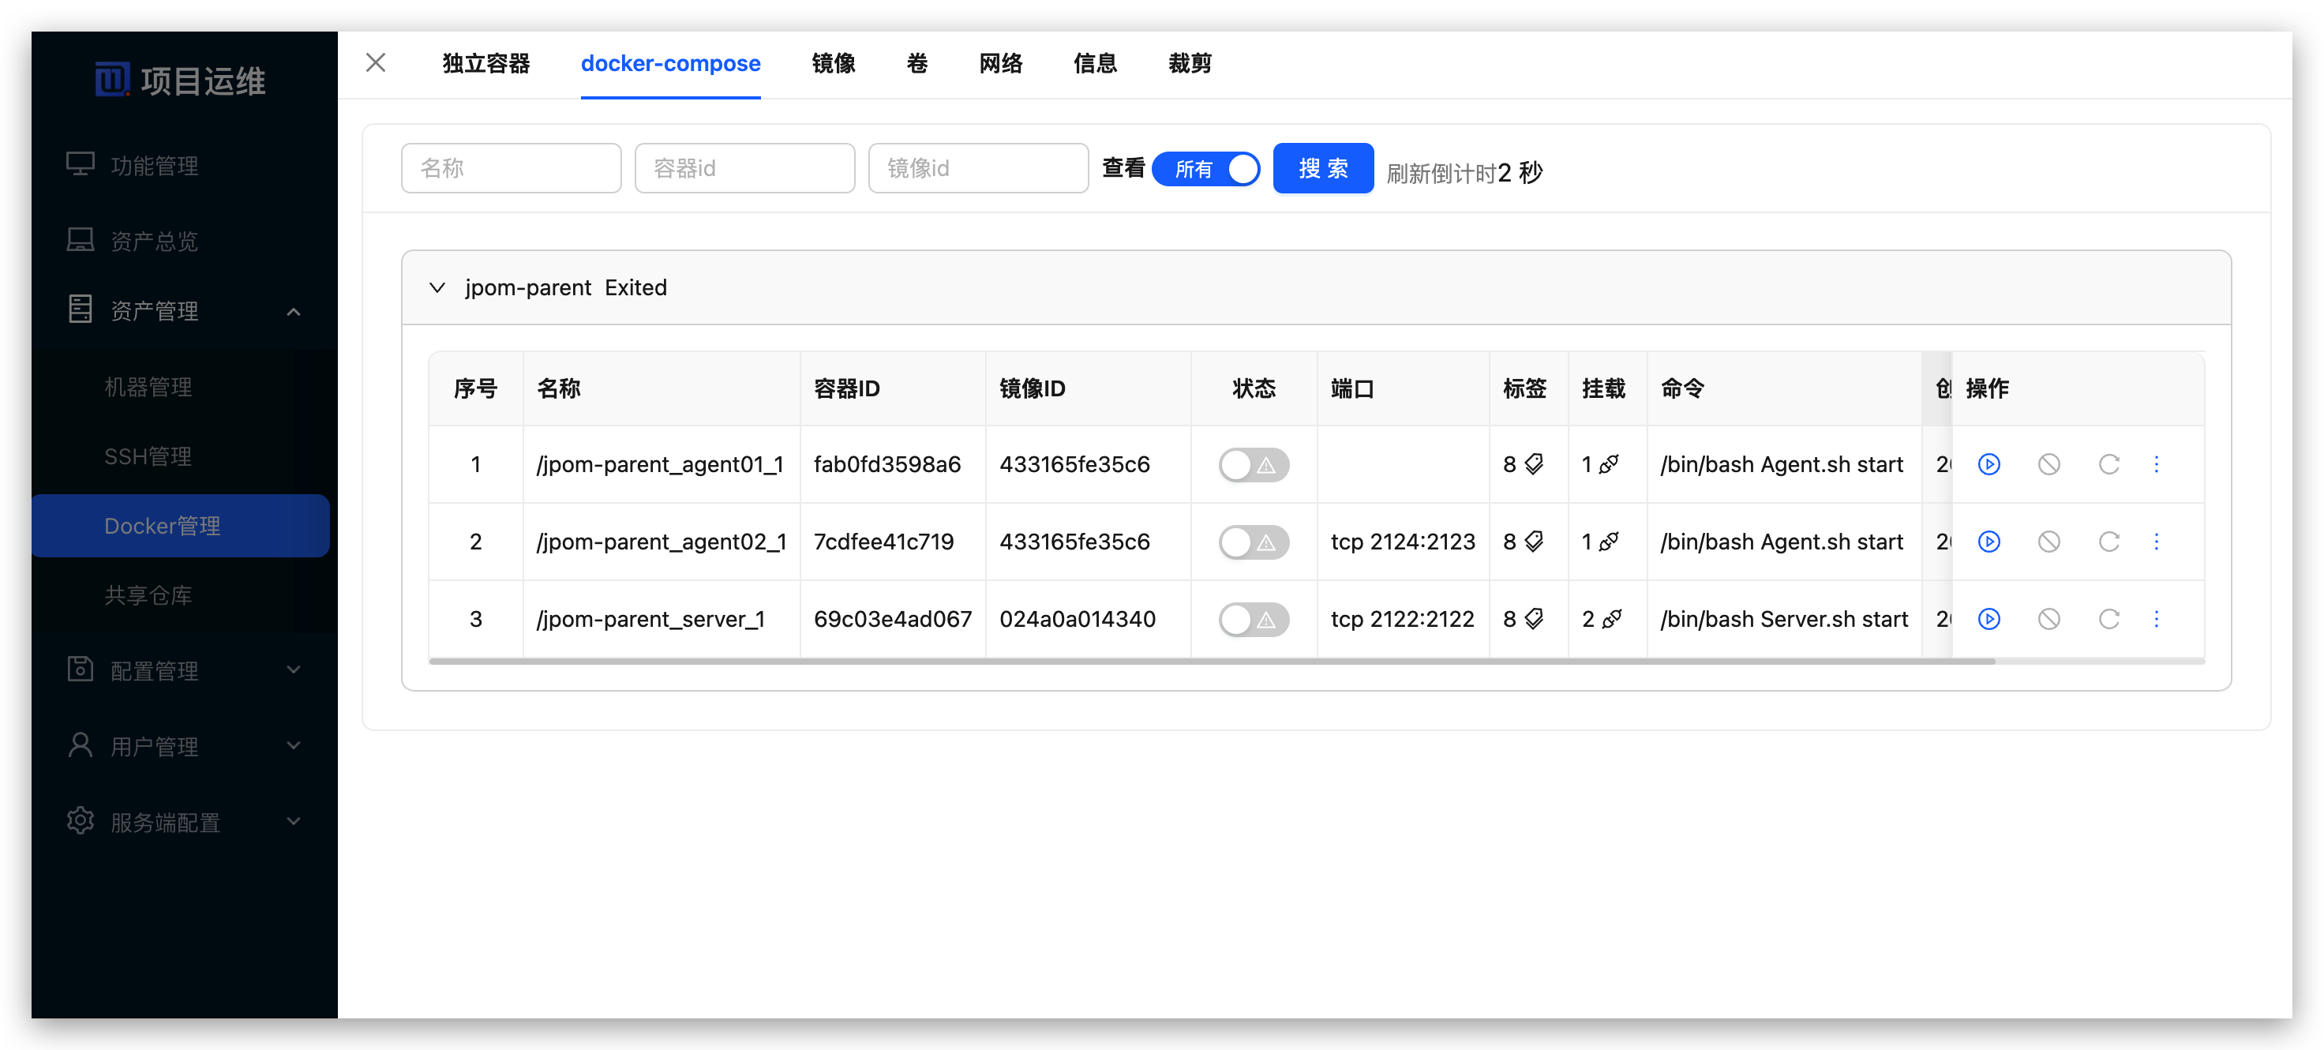
Task: Start the jpom-parent_server_1 container
Action: click(1989, 619)
